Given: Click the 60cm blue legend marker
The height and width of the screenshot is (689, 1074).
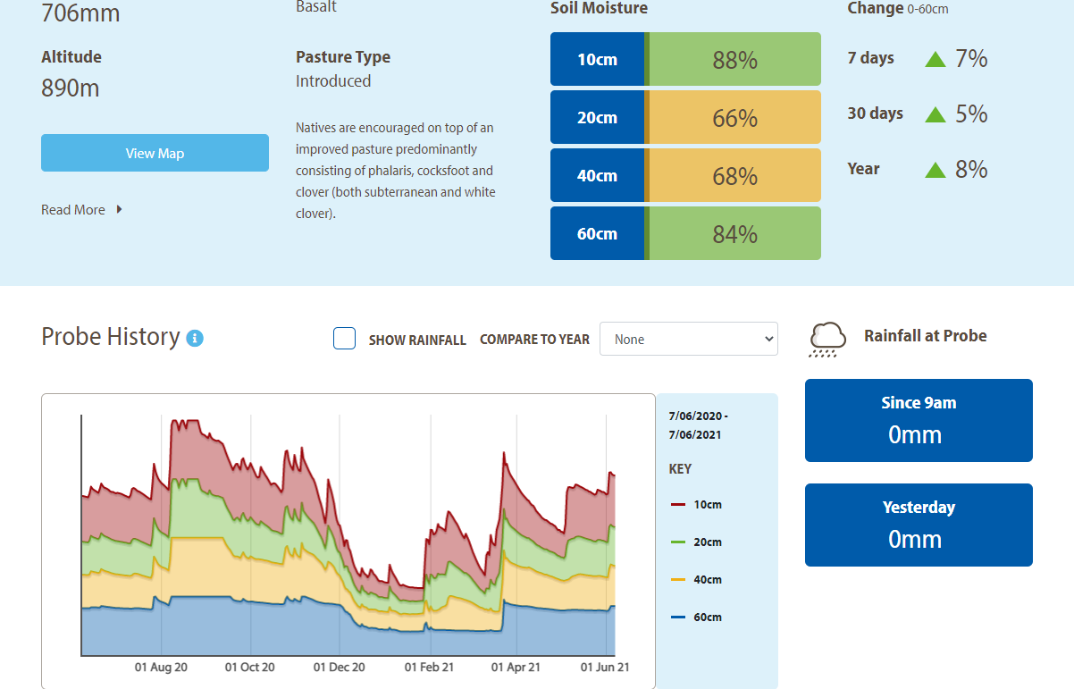Looking at the screenshot, I should coord(678,618).
